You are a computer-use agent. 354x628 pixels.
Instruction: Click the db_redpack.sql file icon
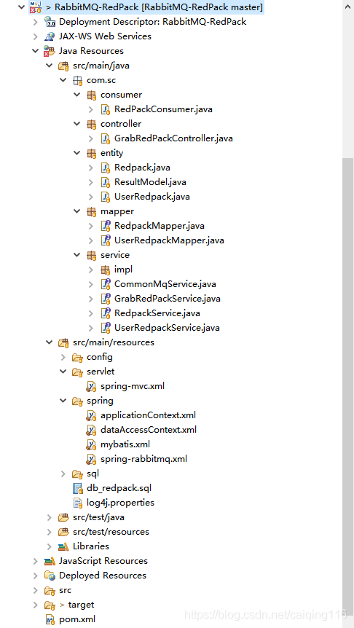(x=77, y=488)
